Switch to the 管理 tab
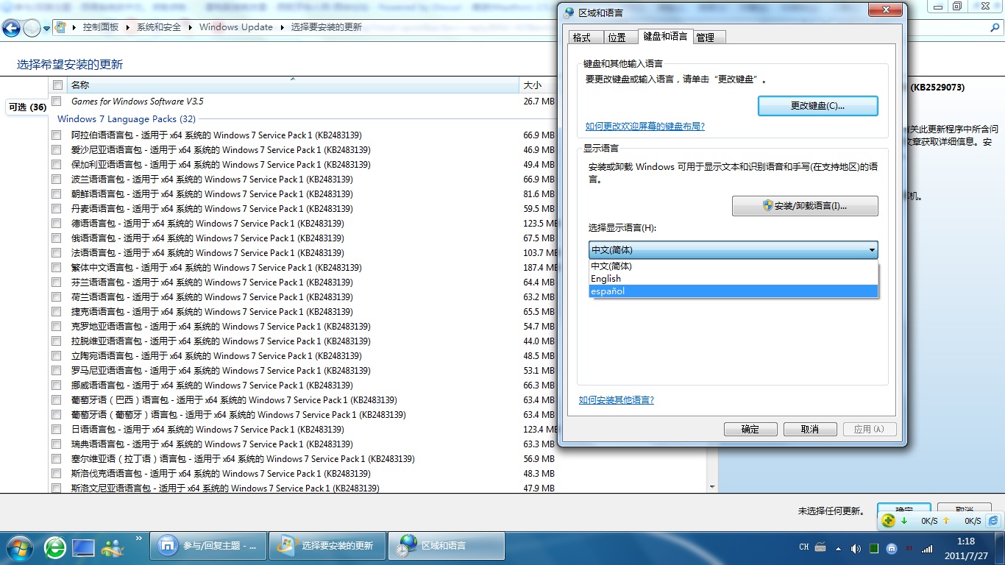This screenshot has height=565, width=1005. (x=705, y=38)
